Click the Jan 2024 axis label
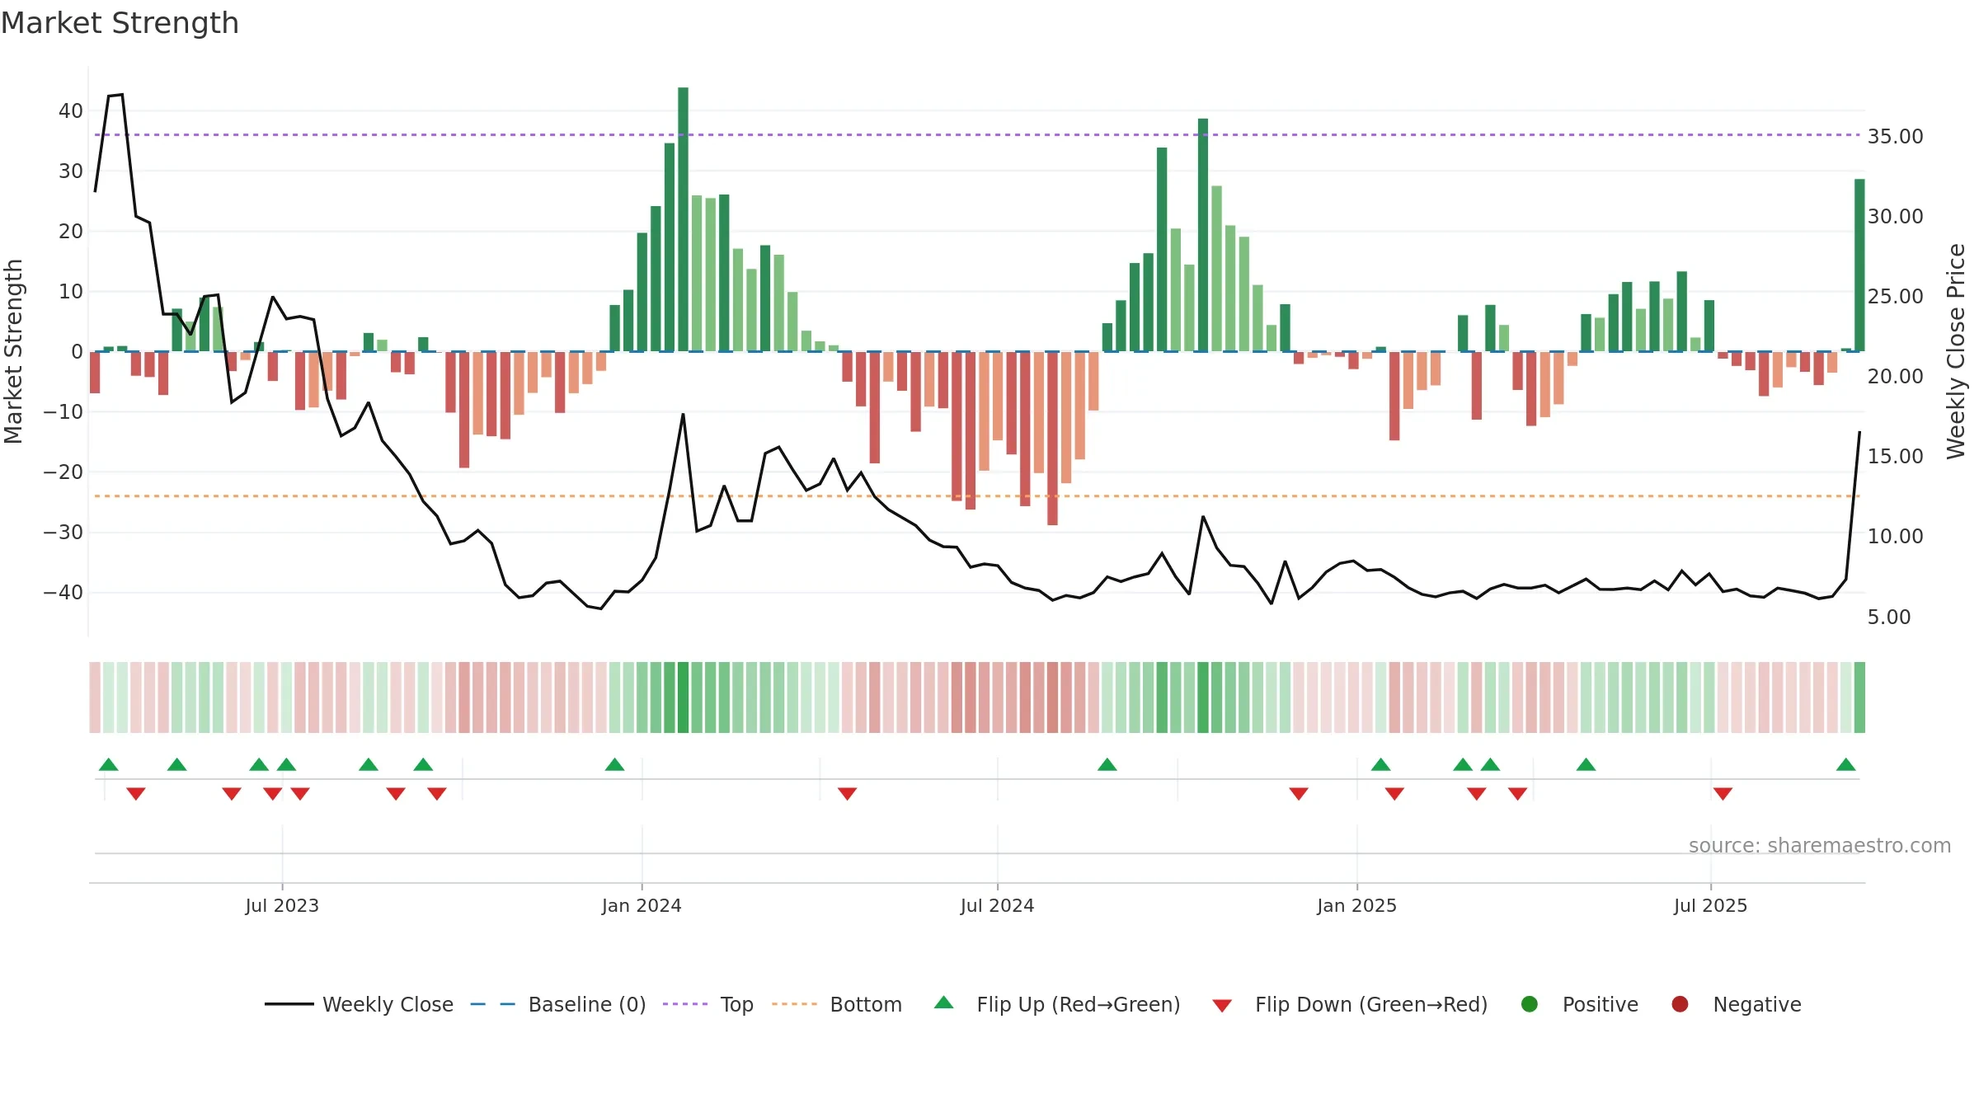This screenshot has height=1113, width=1979. (x=642, y=905)
